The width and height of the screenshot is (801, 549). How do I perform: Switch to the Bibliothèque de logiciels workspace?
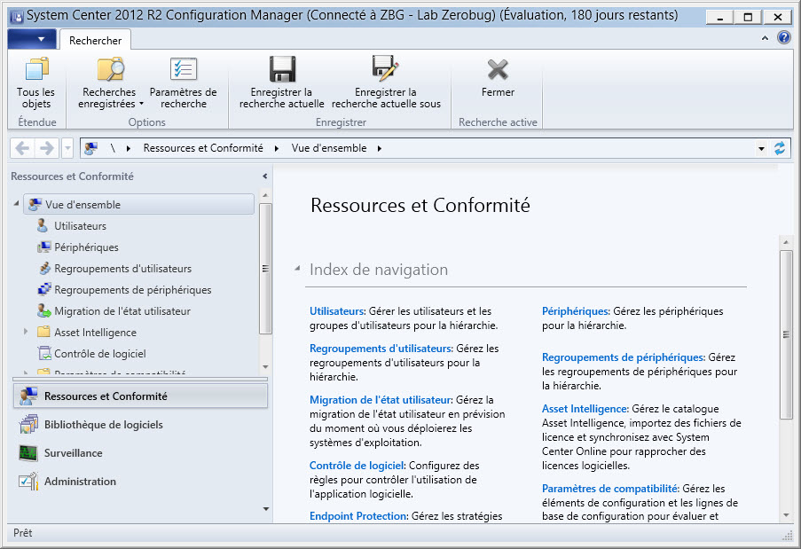point(103,425)
